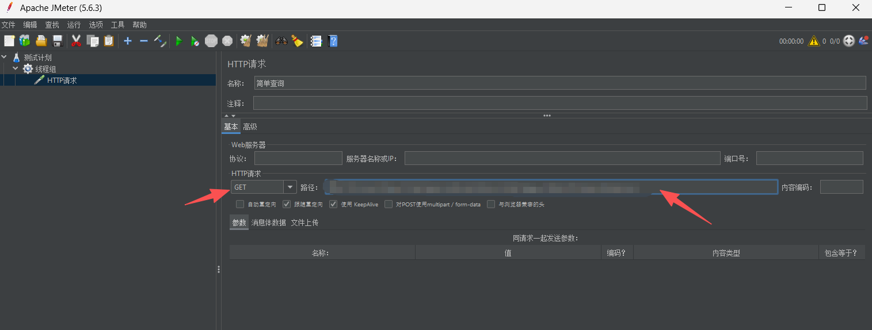Toggle the 跟随重定向 checkbox

[x=287, y=204]
